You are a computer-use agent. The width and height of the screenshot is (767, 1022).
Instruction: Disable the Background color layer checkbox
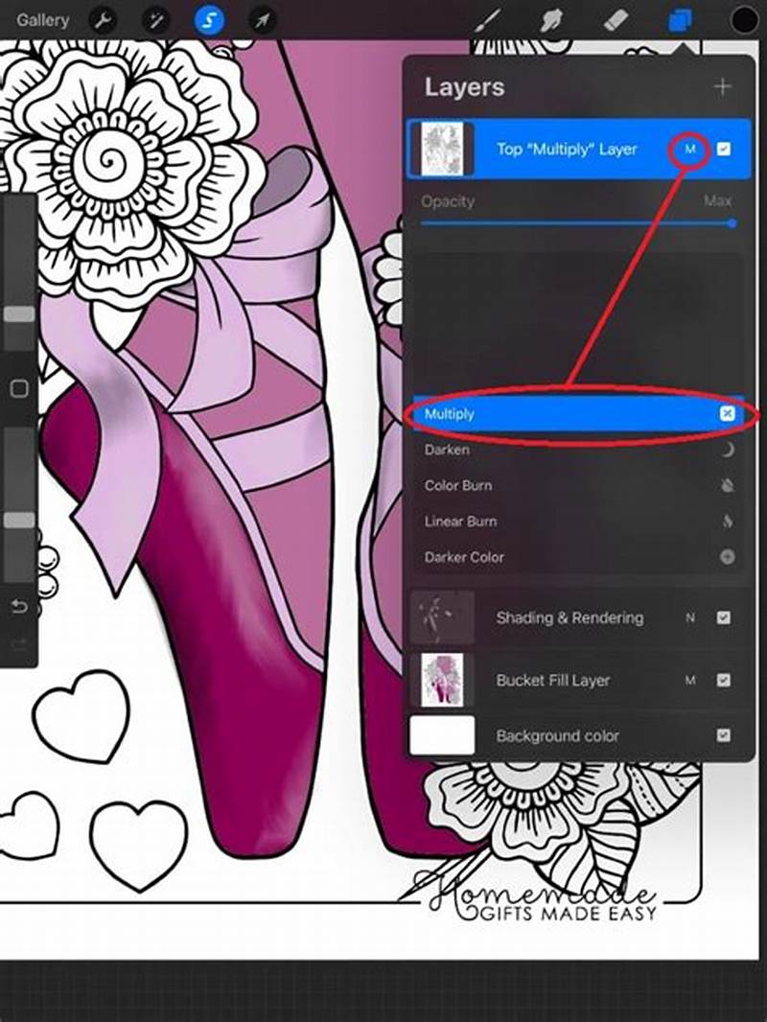(724, 735)
